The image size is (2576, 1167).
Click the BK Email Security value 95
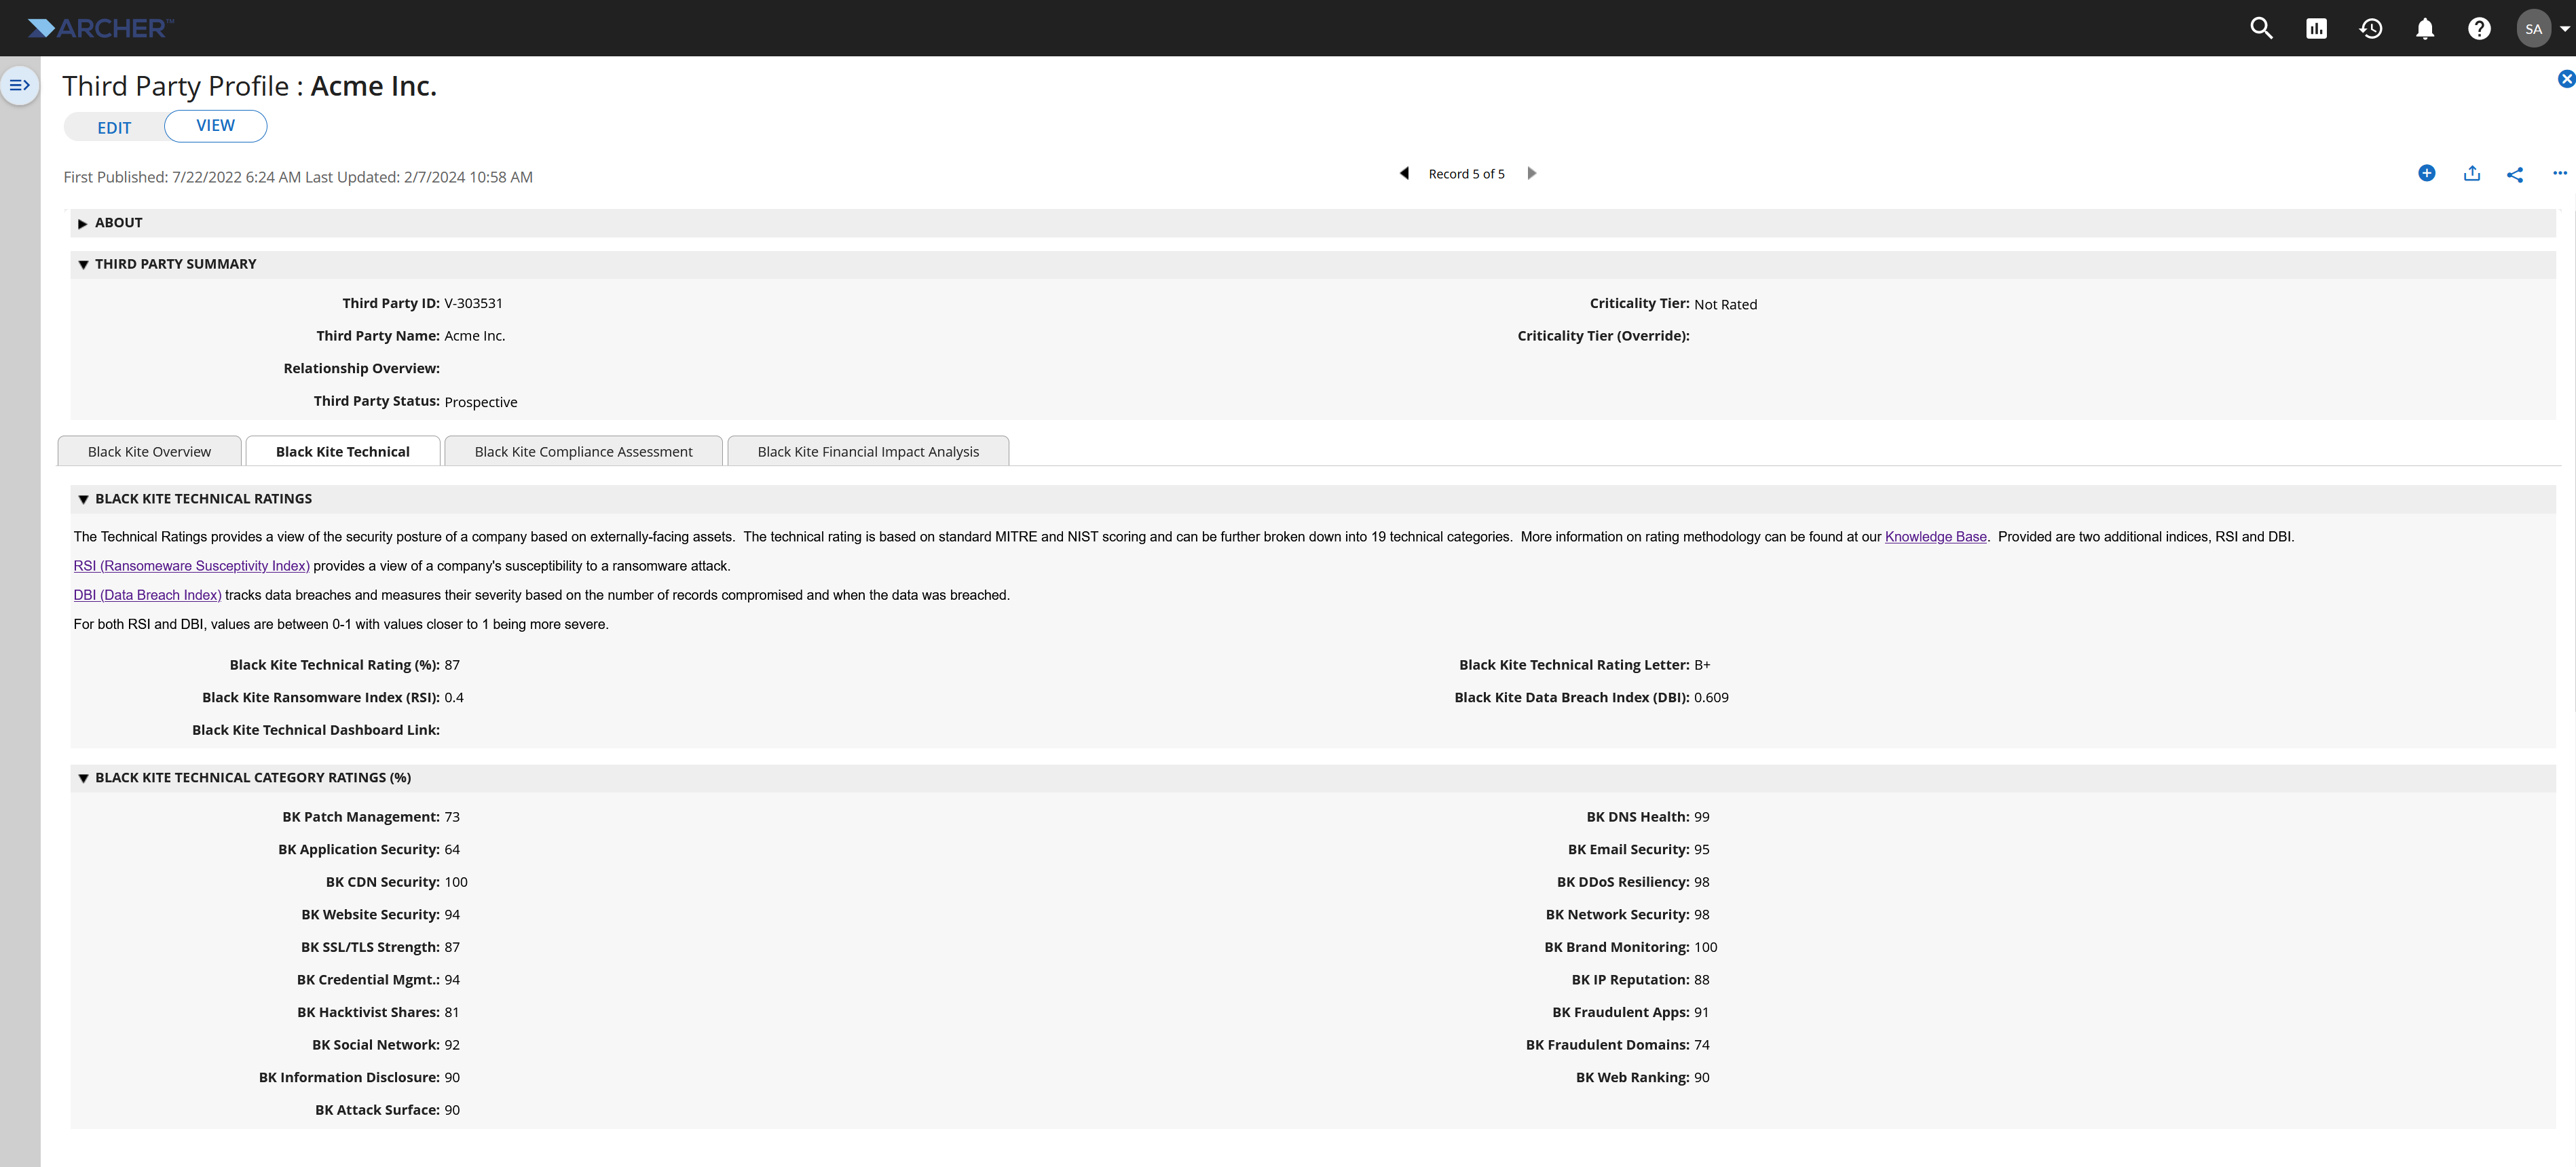tap(1702, 850)
